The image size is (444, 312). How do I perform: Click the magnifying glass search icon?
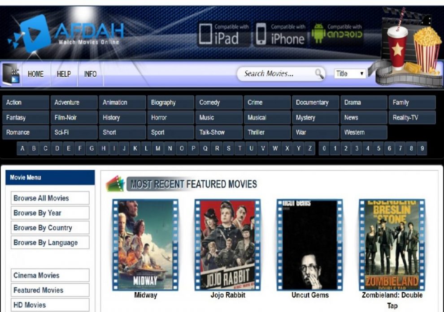coord(319,74)
